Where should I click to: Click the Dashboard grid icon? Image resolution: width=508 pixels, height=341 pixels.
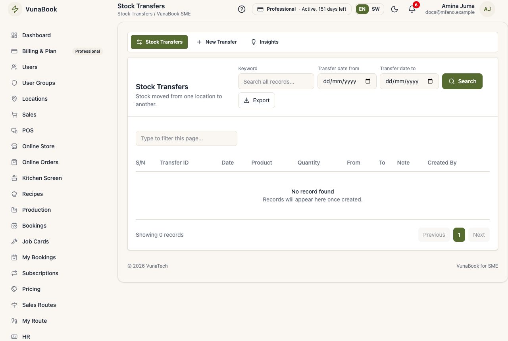[14, 35]
